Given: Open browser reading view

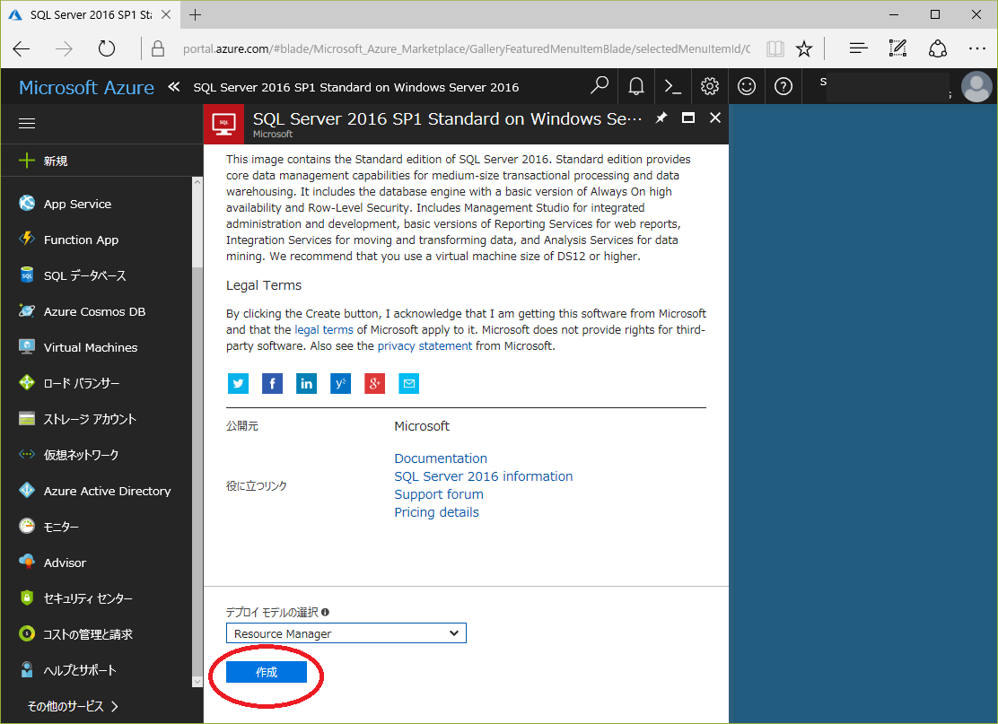Looking at the screenshot, I should point(775,48).
